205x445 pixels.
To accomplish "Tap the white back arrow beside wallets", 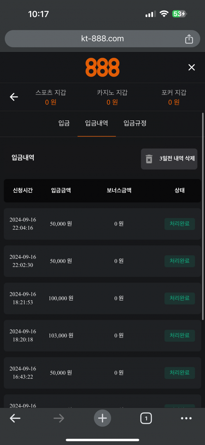I will (14, 97).
